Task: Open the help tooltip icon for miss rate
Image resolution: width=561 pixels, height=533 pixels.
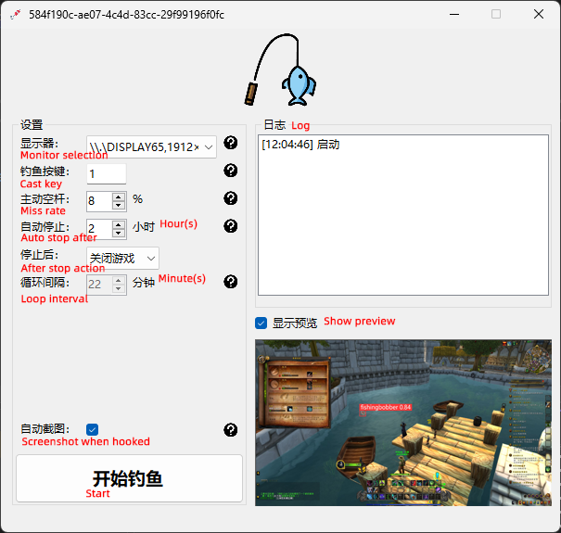Action: pos(231,198)
